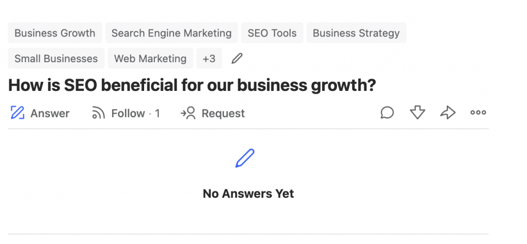Screen dimensions: 527x244
Task: Go to the Business Strategy topic
Action: click(356, 33)
